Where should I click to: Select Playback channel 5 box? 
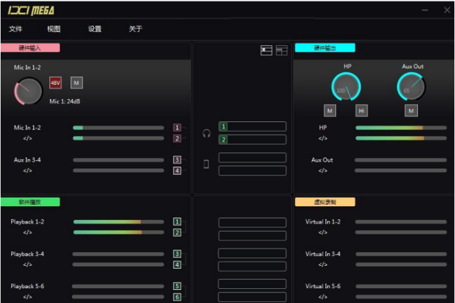pos(177,286)
